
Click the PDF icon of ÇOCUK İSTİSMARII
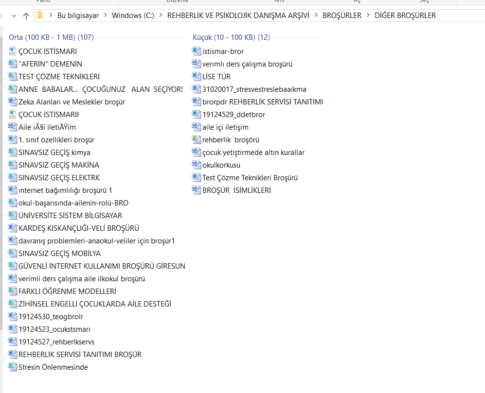point(12,115)
